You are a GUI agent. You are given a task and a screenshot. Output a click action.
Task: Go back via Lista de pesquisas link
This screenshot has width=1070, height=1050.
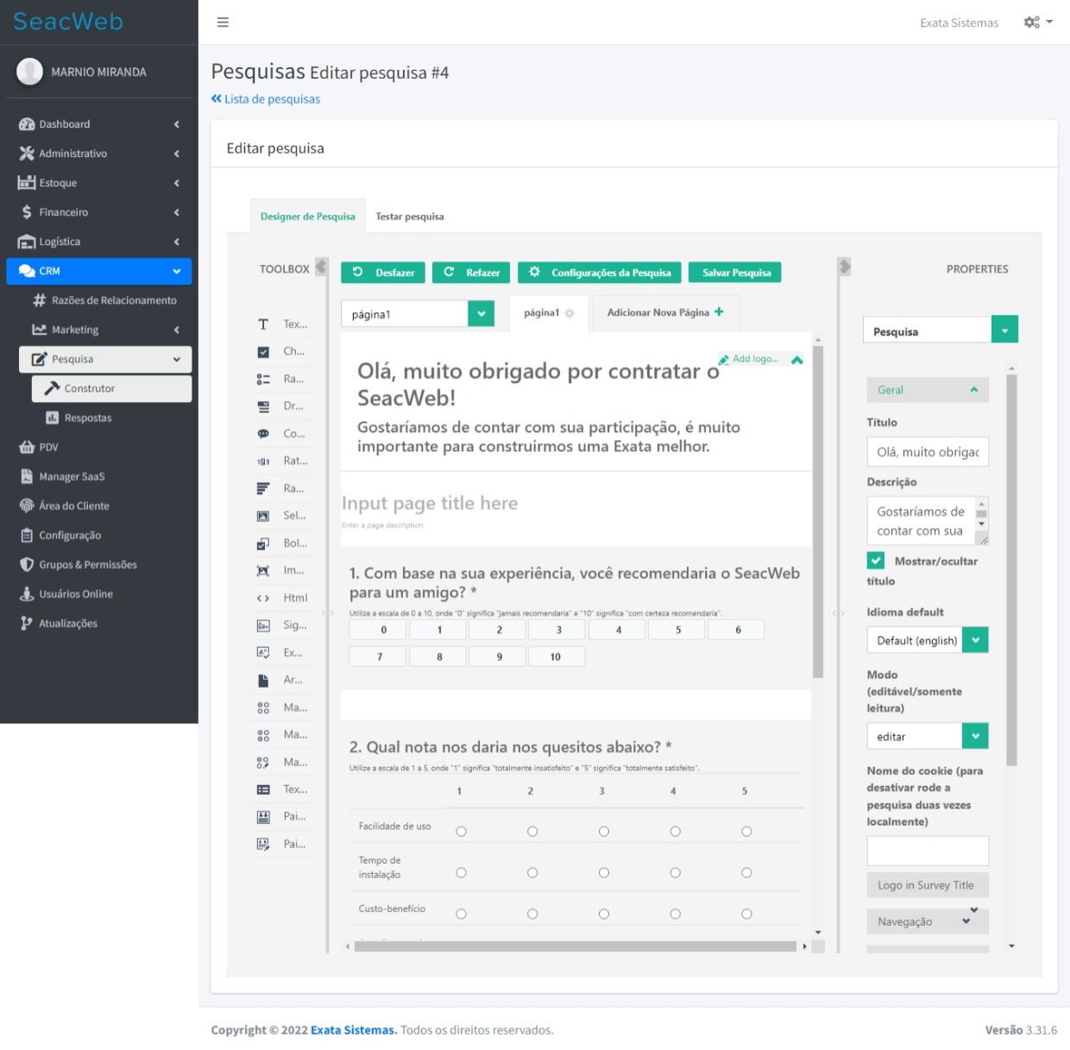(266, 99)
